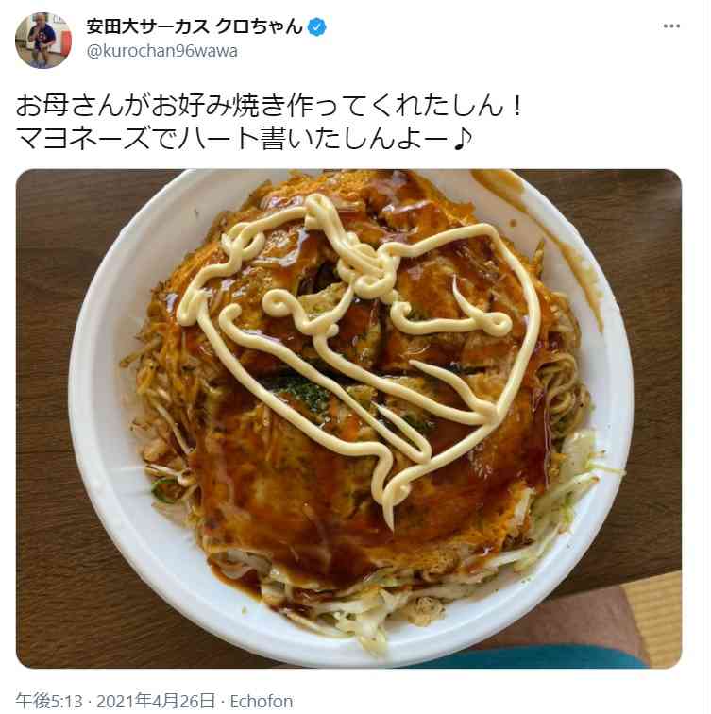Click the blue verified badge
This screenshot has height=714, width=711.
tap(317, 27)
